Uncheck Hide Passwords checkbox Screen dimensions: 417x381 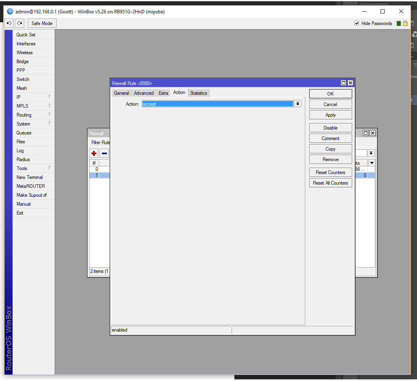click(x=357, y=23)
